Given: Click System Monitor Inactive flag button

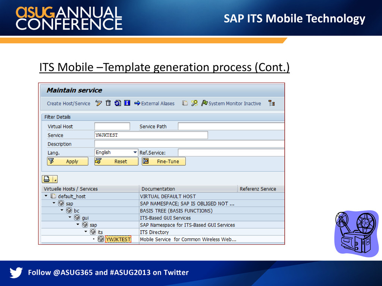Looking at the screenshot, I should (x=231, y=104).
